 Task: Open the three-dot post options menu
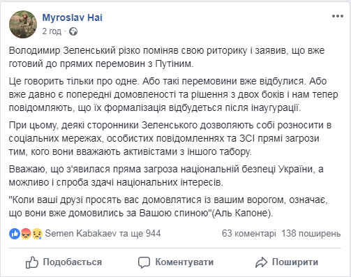338,16
